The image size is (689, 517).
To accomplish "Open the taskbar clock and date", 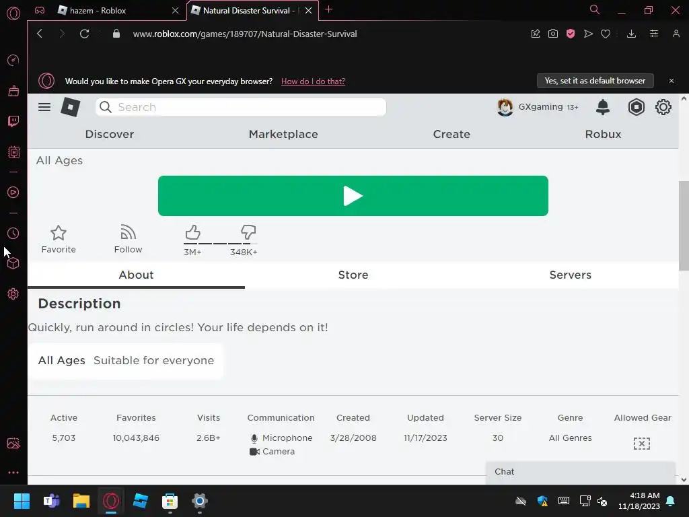I will coord(639,501).
